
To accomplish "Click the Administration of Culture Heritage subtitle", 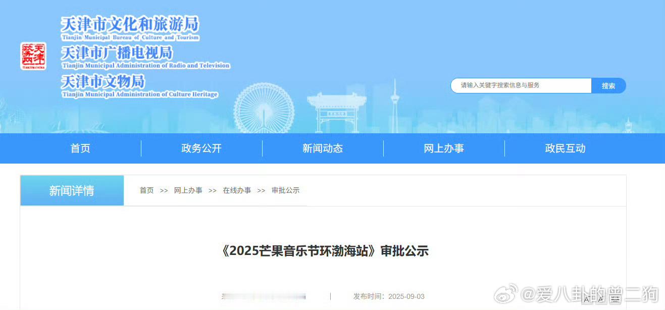I will point(139,94).
